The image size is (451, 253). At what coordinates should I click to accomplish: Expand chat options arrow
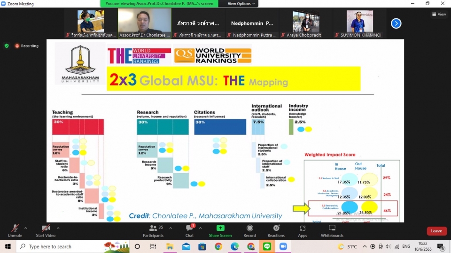point(201,228)
